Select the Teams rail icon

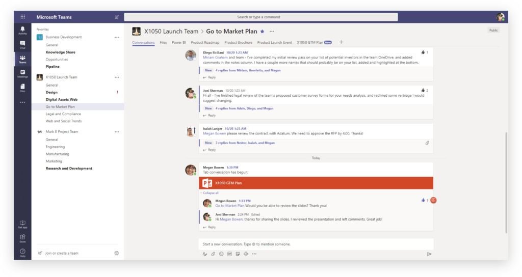[x=22, y=59]
